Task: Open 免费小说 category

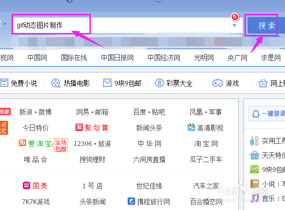Action: coord(24,83)
